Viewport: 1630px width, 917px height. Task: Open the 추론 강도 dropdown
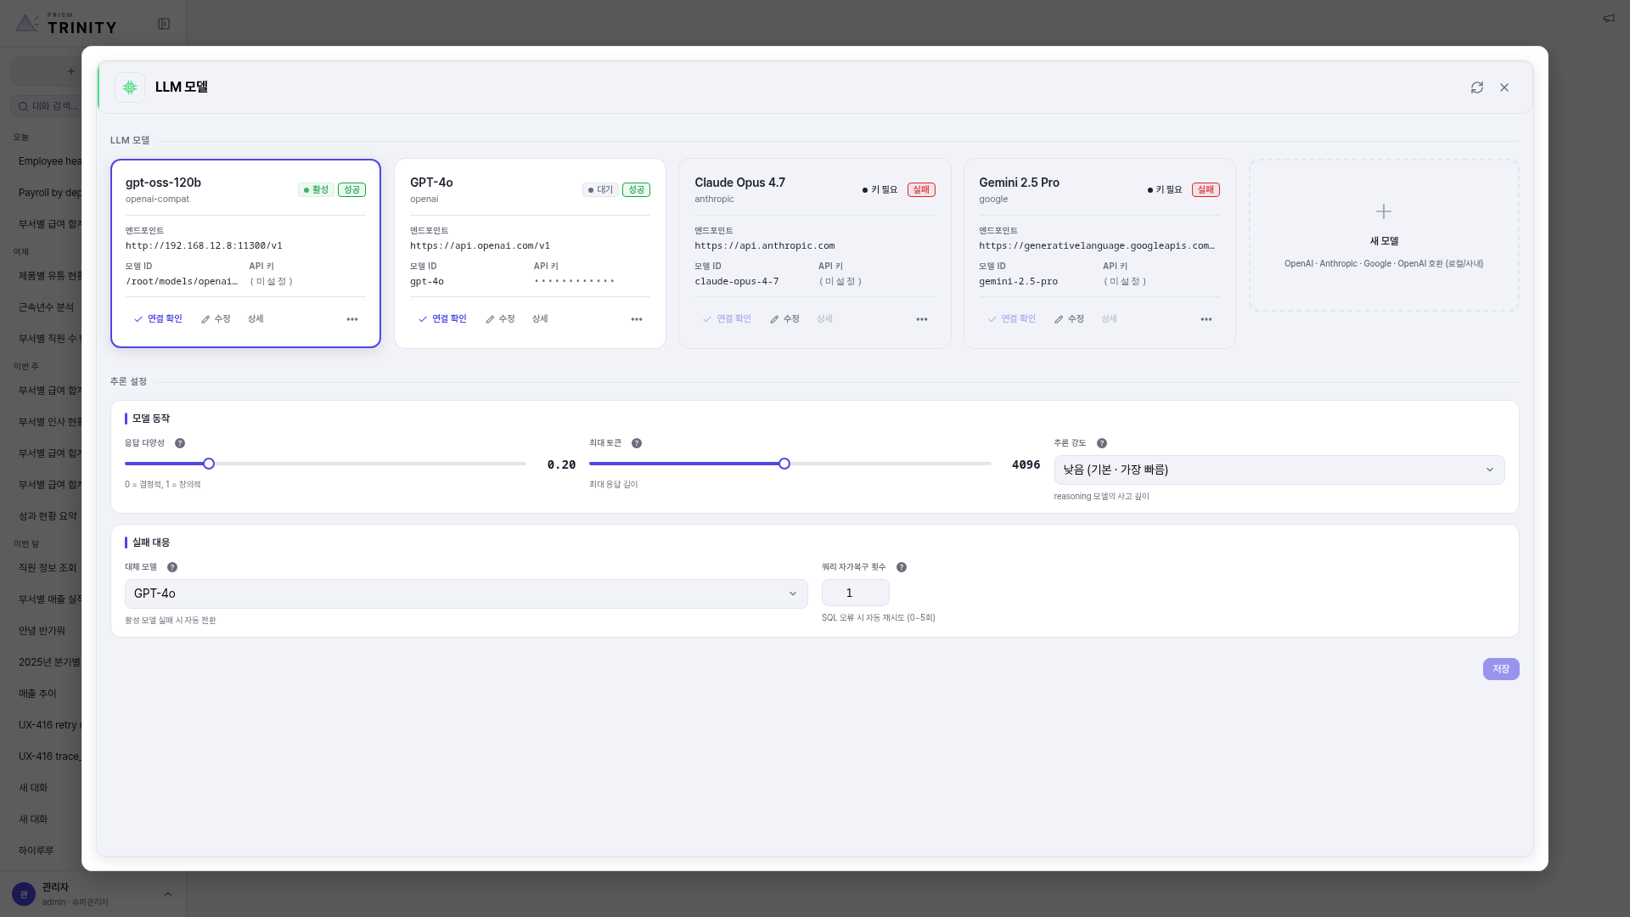point(1279,470)
